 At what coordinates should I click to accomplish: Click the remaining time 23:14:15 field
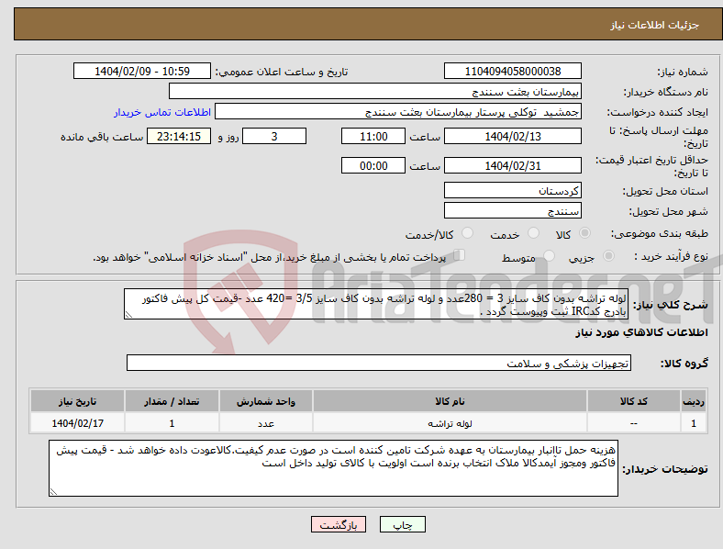click(179, 137)
